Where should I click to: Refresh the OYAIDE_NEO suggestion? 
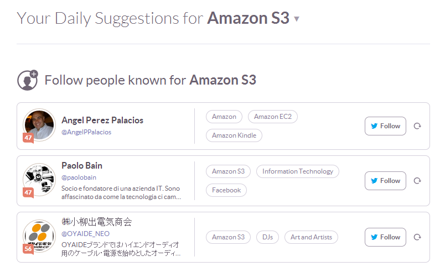(x=417, y=237)
